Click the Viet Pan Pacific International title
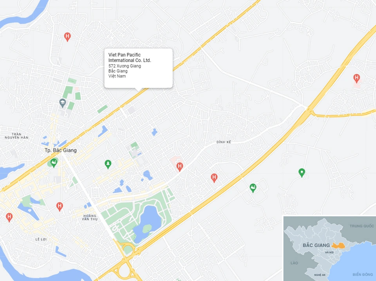The width and height of the screenshot is (376, 281). pyautogui.click(x=129, y=58)
